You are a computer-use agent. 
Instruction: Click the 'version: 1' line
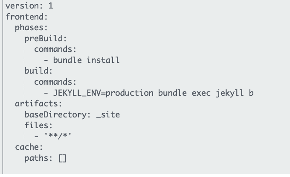29,6
